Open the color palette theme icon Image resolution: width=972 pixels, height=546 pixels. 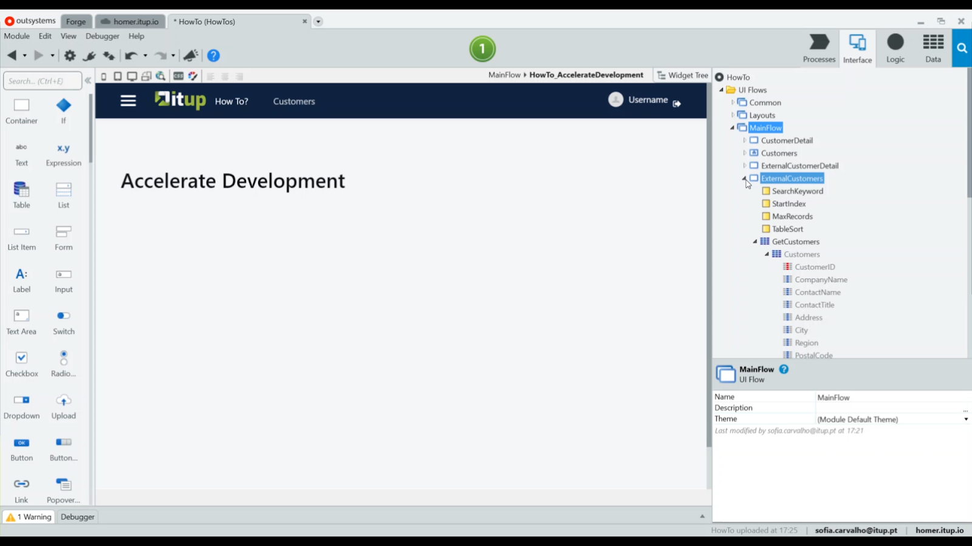click(x=193, y=76)
